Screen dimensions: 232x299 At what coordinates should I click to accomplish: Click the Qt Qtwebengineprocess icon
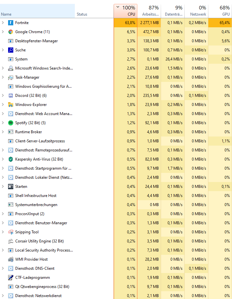[11, 287]
